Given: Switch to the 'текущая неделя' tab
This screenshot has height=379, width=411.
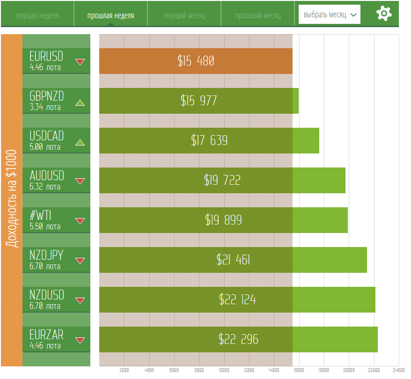Looking at the screenshot, I should coord(37,15).
